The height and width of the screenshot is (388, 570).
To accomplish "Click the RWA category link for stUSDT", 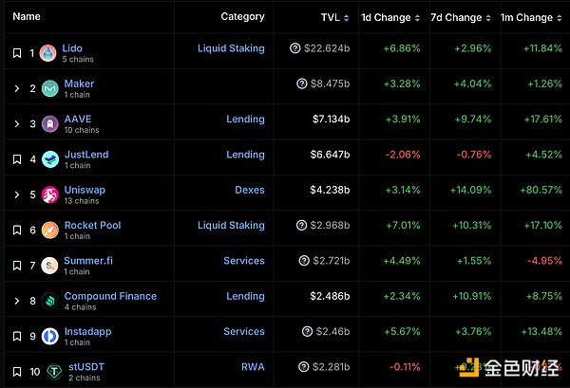I will pos(253,367).
